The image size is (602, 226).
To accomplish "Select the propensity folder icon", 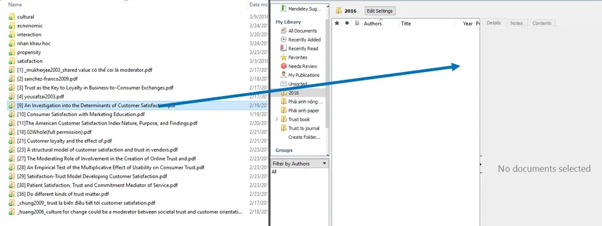I will [x=11, y=52].
